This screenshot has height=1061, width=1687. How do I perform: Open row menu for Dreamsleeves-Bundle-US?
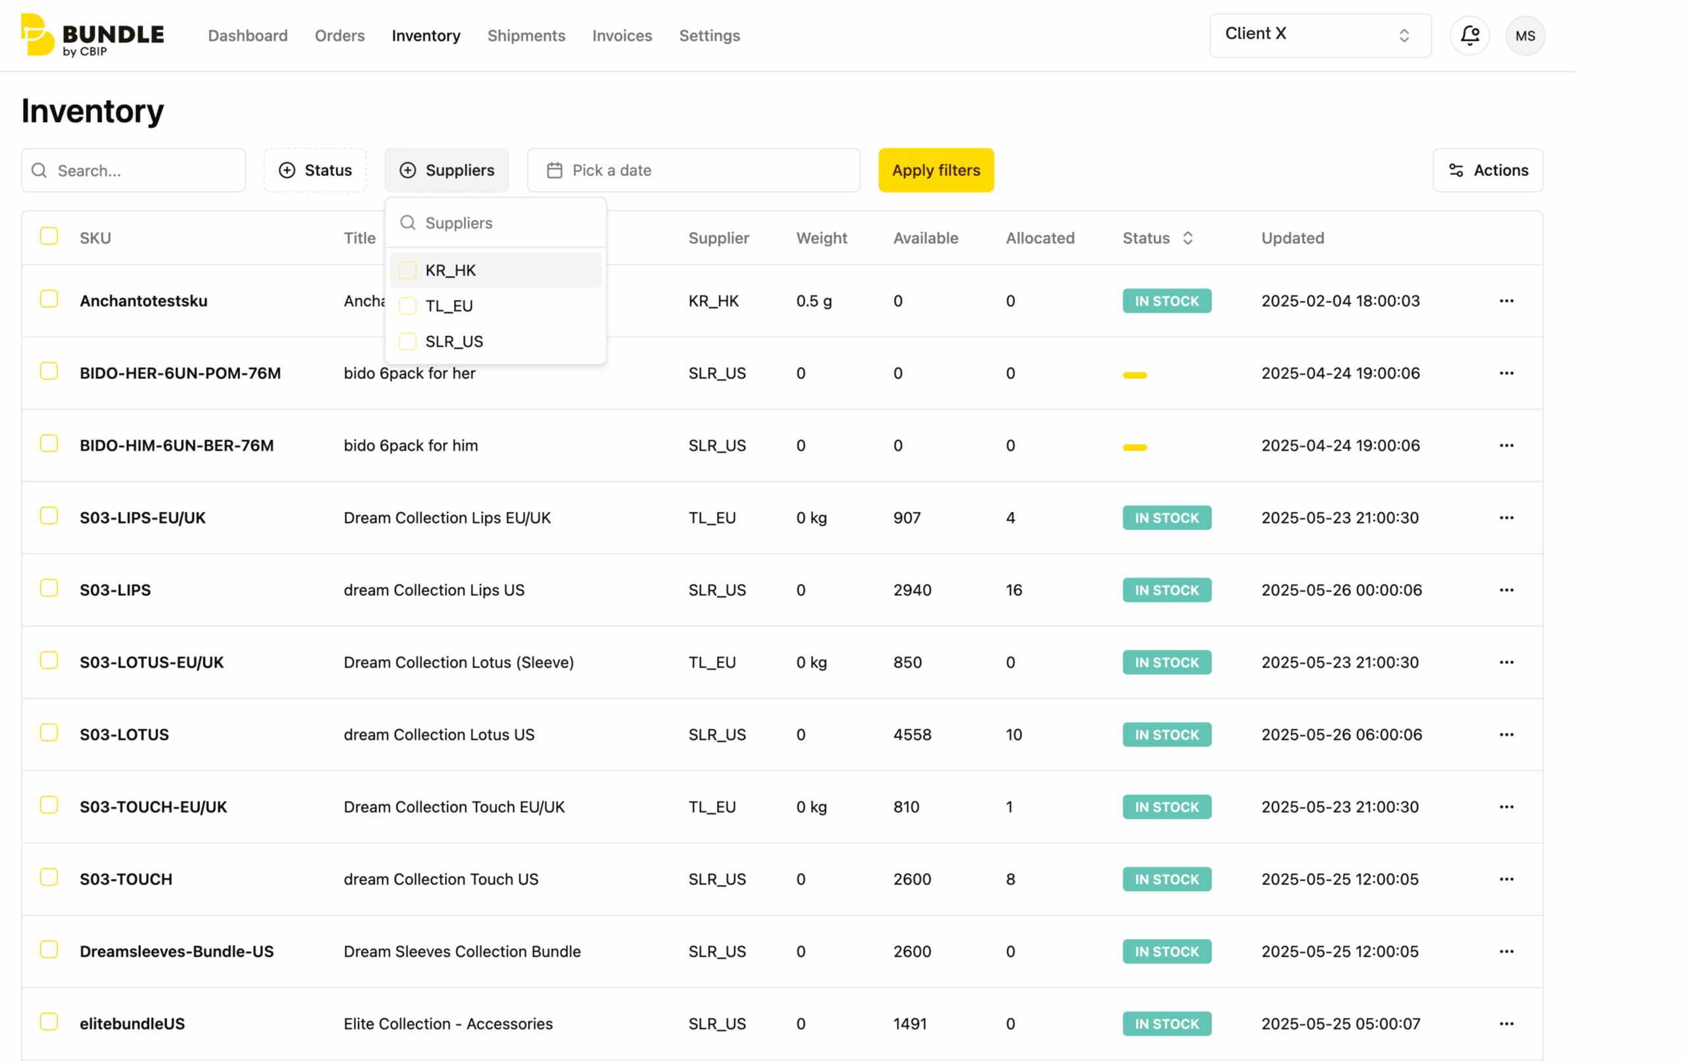(1506, 950)
